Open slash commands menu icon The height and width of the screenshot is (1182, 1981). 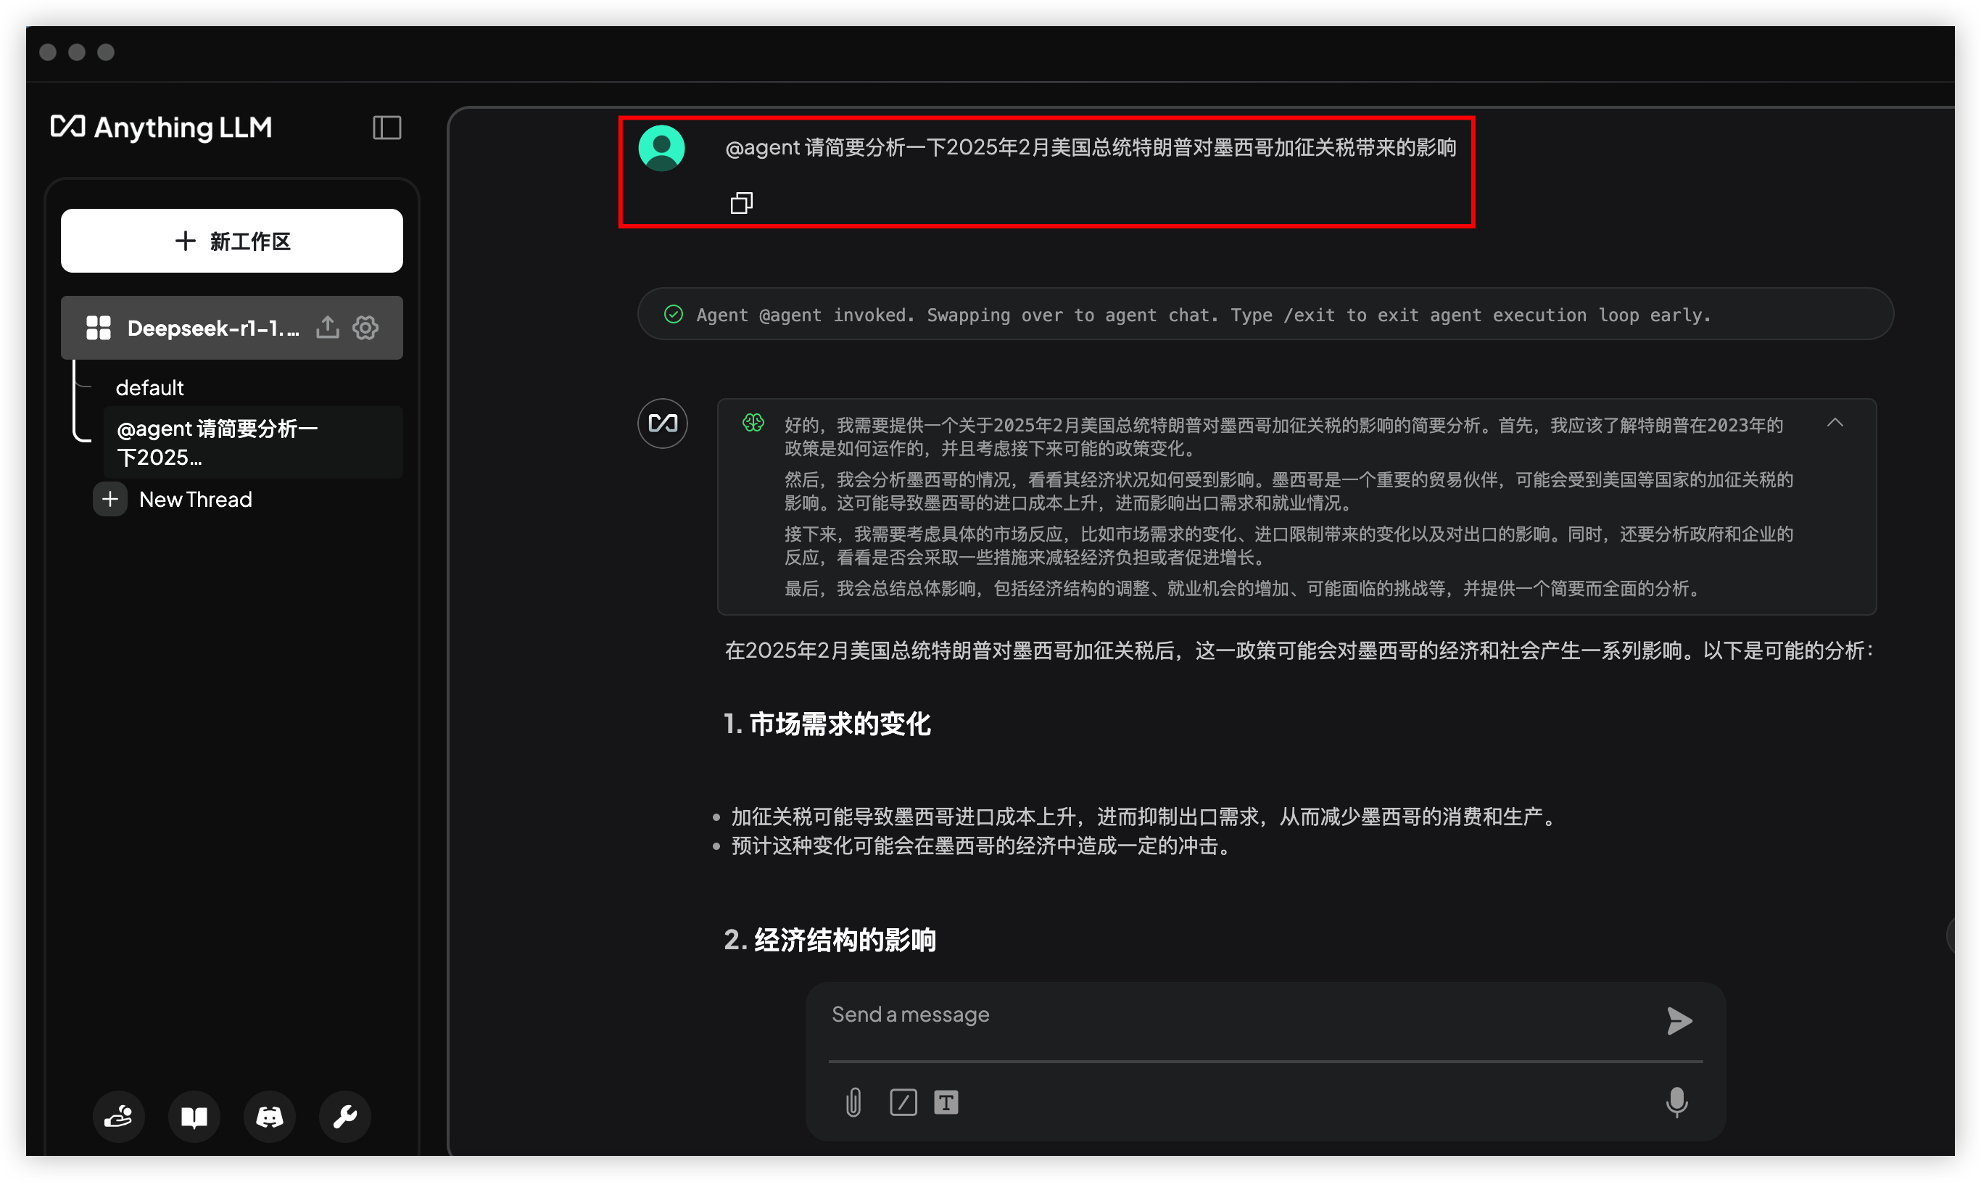pyautogui.click(x=903, y=1103)
